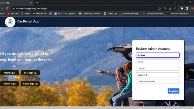Click the forward navigation arrow

point(2,8)
